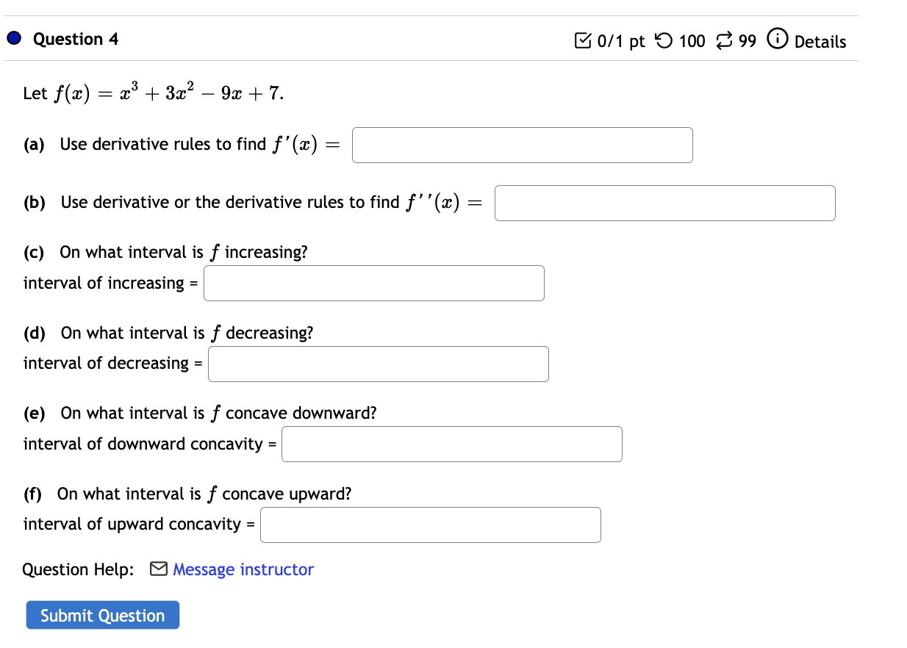Focus the interval of increasing field
This screenshot has height=648, width=907.
click(374, 283)
